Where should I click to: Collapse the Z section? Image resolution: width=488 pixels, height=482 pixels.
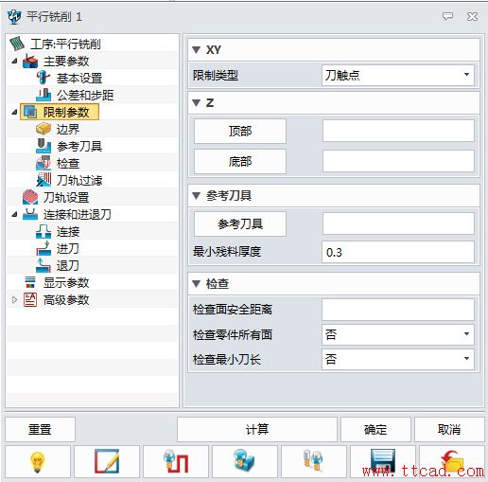[196, 103]
